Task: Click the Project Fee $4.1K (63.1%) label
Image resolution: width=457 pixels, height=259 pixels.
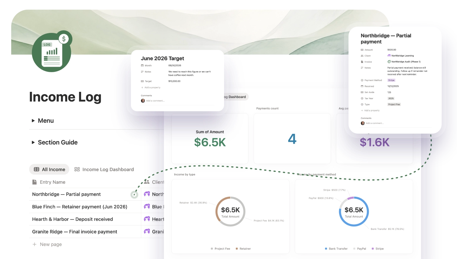Action: coord(269,221)
